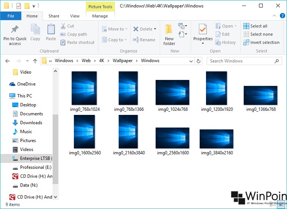Open file History

tap(225, 42)
